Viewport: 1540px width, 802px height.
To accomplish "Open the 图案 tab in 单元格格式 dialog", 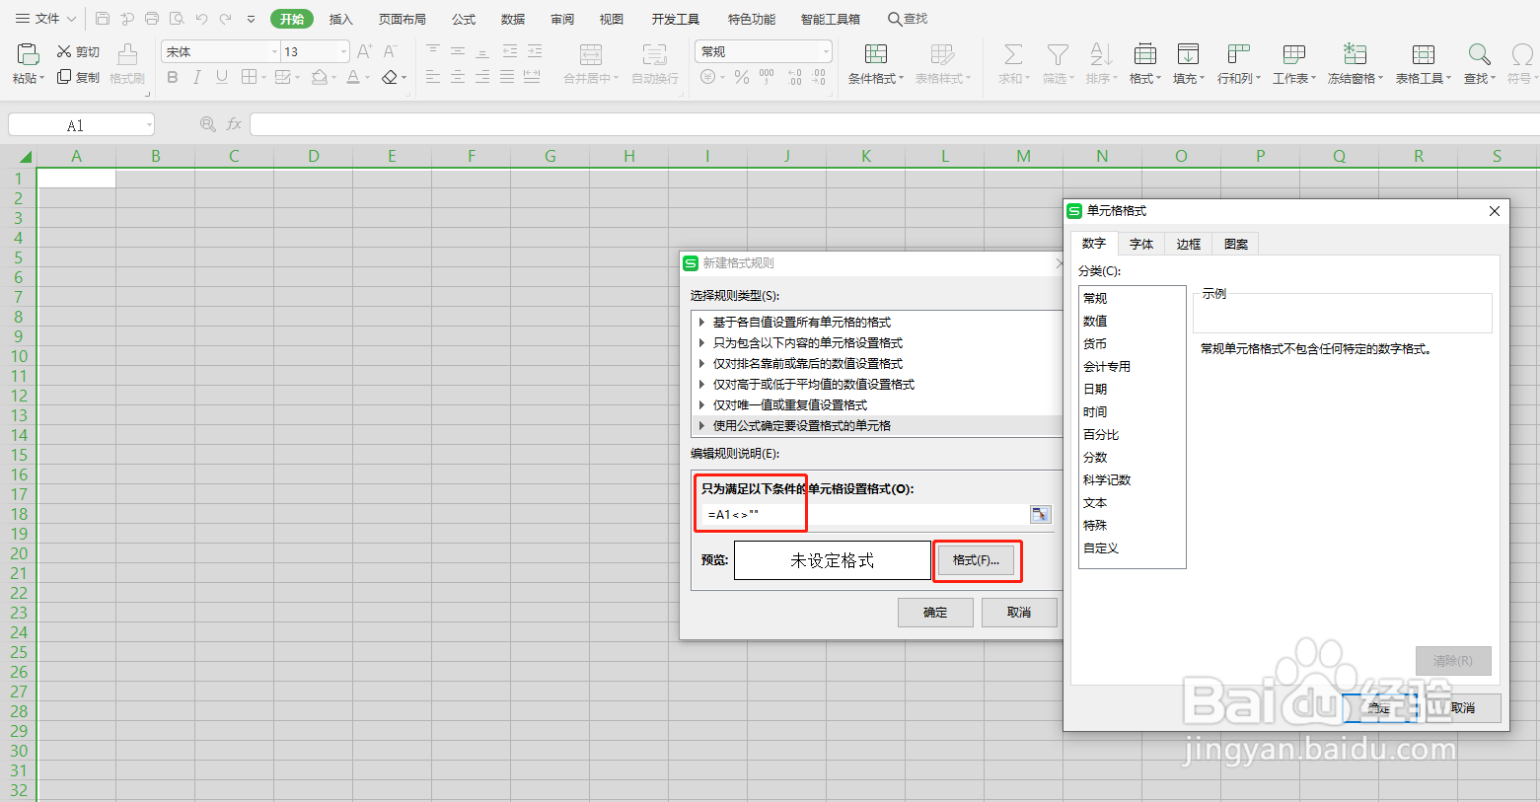I will (1236, 244).
